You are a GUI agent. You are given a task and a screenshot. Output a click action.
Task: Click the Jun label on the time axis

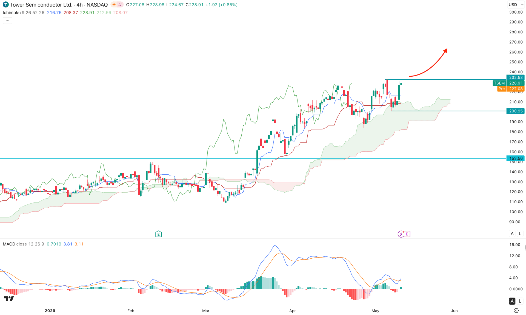click(454, 311)
